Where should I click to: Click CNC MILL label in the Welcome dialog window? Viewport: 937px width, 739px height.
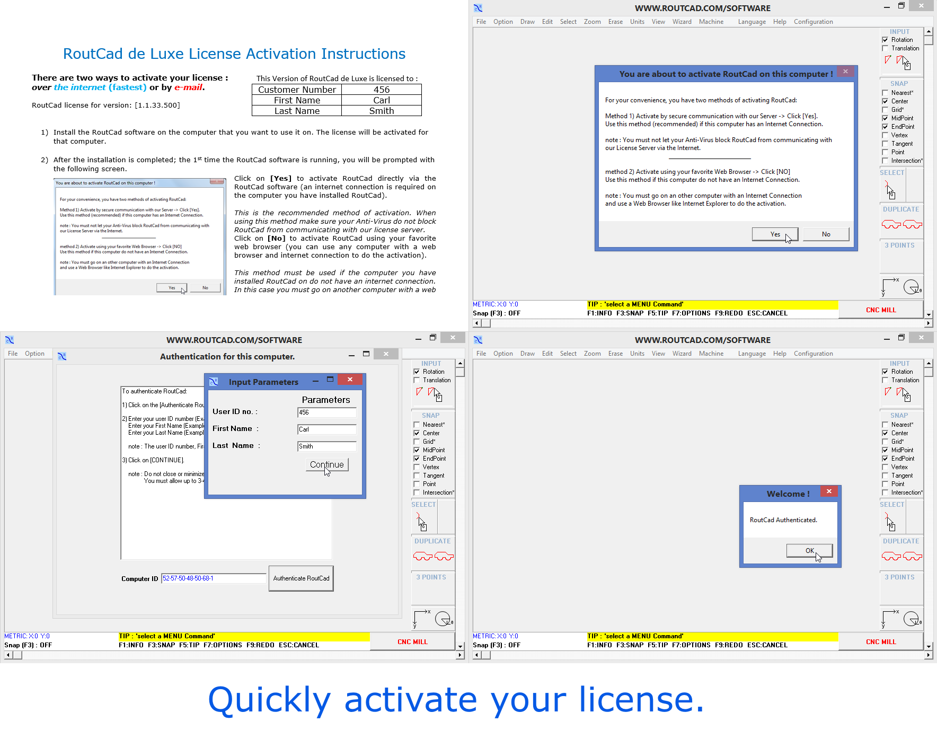coord(881,642)
